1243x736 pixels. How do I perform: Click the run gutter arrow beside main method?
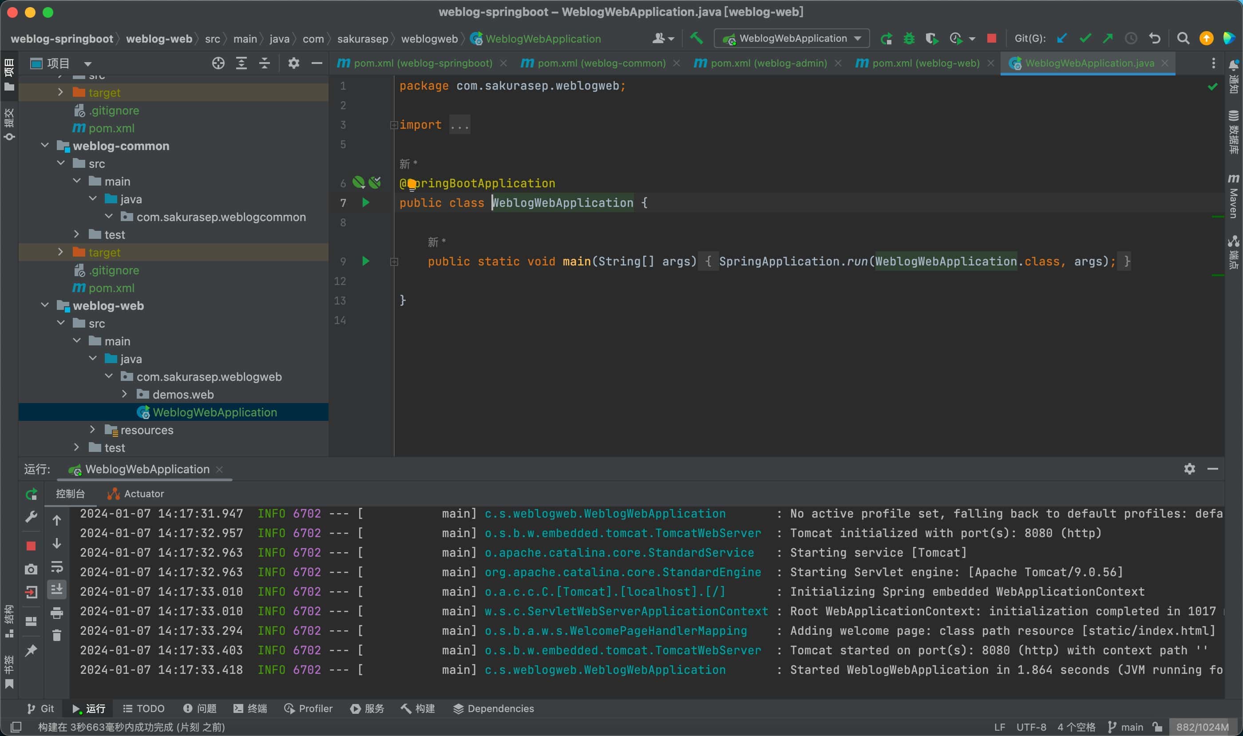(x=365, y=261)
